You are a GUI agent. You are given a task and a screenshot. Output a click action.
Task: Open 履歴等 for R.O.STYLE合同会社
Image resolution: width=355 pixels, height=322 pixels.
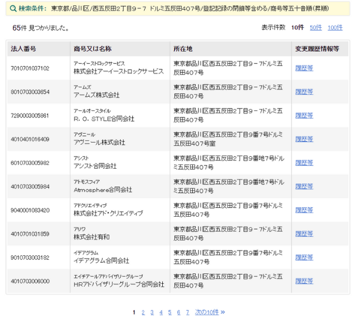tap(304, 116)
